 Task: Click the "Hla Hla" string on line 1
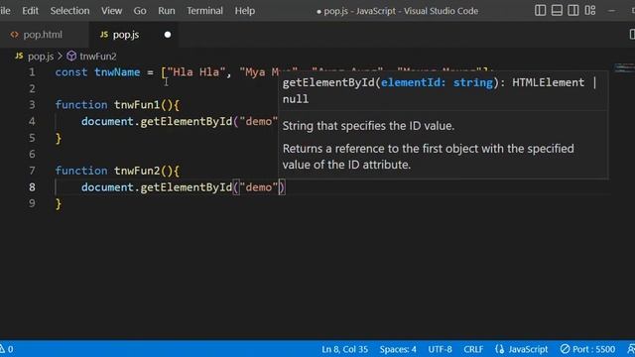click(x=195, y=72)
